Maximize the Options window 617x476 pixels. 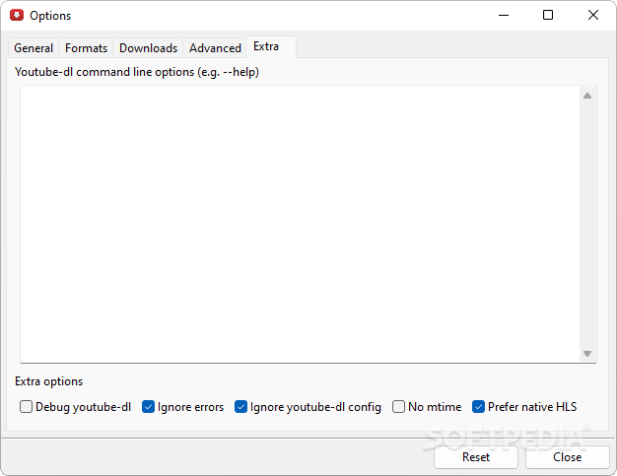pyautogui.click(x=548, y=16)
